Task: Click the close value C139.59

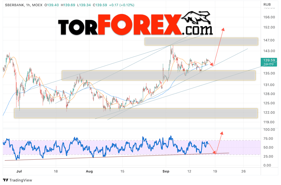Action: tap(100, 5)
